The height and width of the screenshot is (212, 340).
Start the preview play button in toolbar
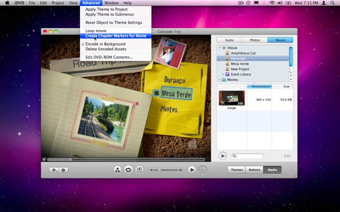click(x=192, y=170)
